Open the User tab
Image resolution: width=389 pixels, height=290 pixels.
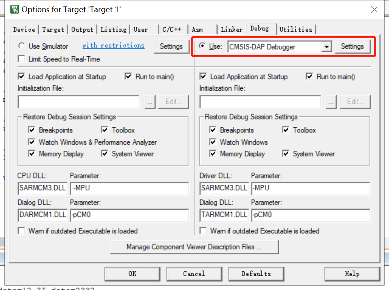[145, 30]
